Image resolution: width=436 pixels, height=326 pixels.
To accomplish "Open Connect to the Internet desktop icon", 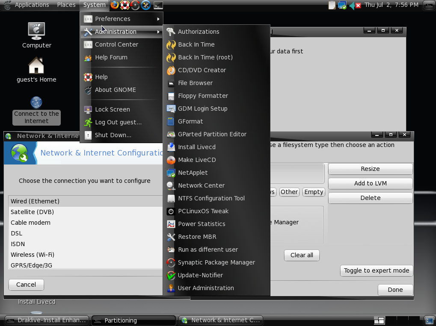I will [x=36, y=111].
